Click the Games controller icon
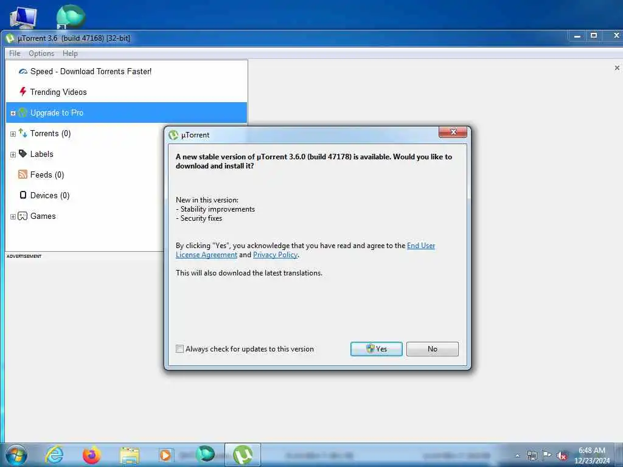 (x=23, y=216)
